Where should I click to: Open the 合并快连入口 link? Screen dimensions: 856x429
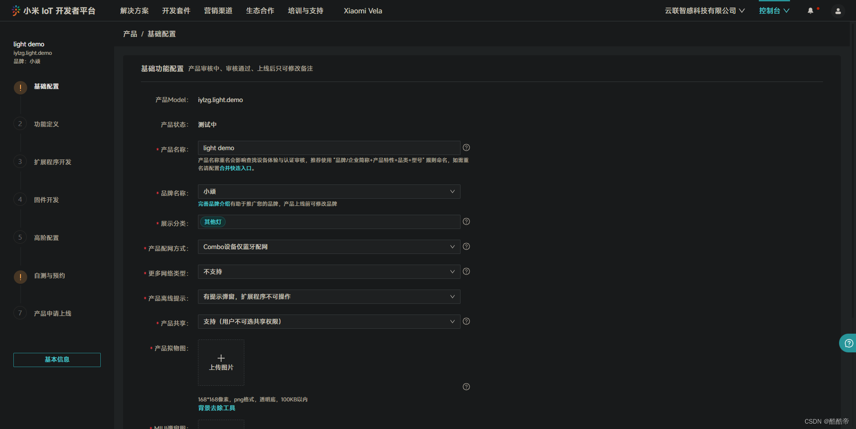(x=235, y=168)
